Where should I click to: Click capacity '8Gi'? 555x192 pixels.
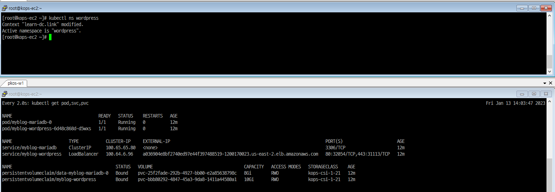(248, 173)
